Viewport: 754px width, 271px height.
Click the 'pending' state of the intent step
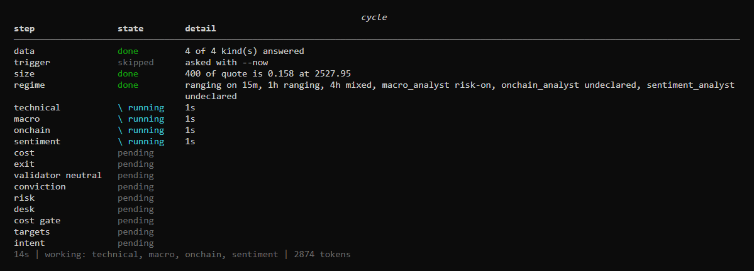pos(136,243)
